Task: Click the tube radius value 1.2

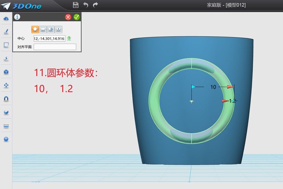Action: tap(232, 101)
